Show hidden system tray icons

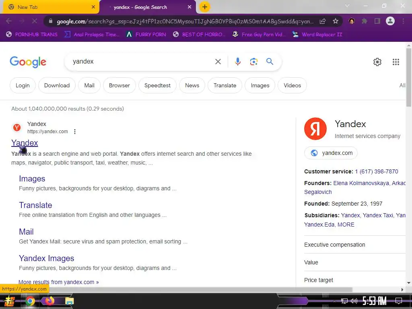click(x=334, y=301)
